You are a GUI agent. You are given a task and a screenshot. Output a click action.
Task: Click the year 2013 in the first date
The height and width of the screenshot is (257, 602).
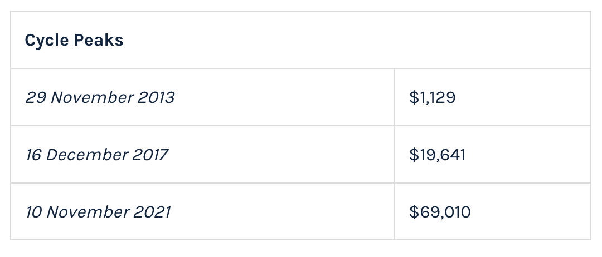coord(156,98)
